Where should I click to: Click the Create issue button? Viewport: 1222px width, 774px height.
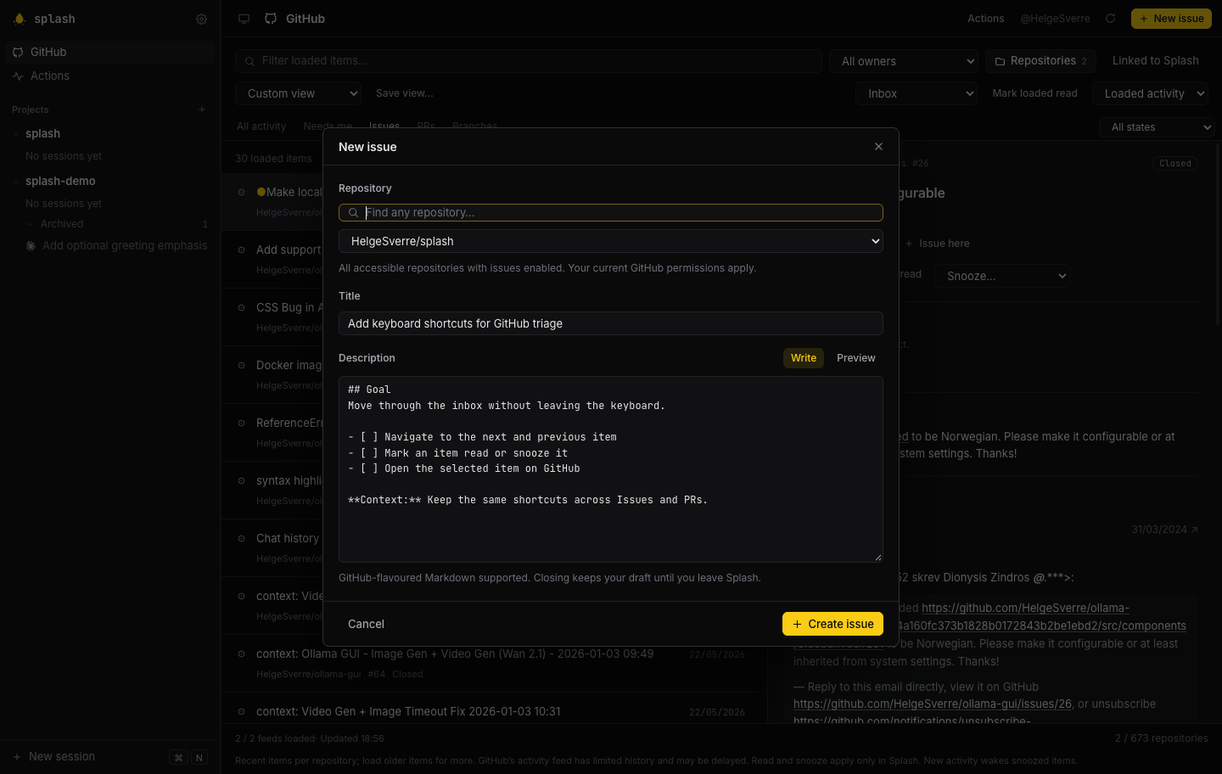(x=832, y=624)
